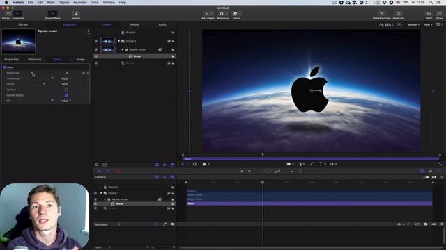Open Amplitude animation menu arrow
The height and width of the screenshot is (250, 446).
[x=88, y=73]
